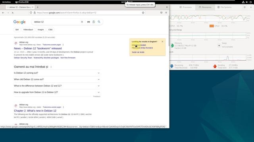Screen dimensions: 254x142
Task: Click the padlock site info icon
Action: point(35,13)
